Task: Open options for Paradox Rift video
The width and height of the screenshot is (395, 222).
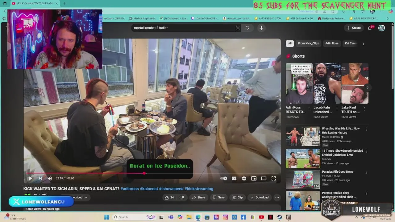Action: tap(367, 172)
